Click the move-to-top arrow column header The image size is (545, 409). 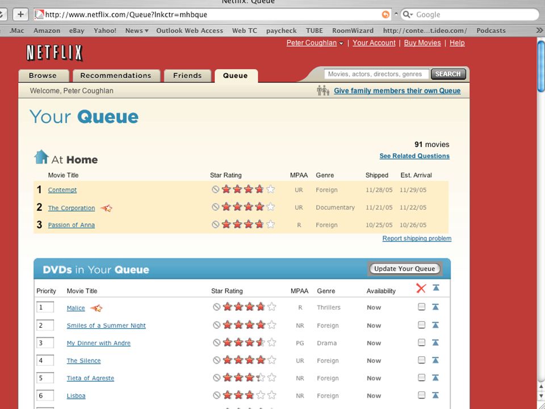coord(436,287)
